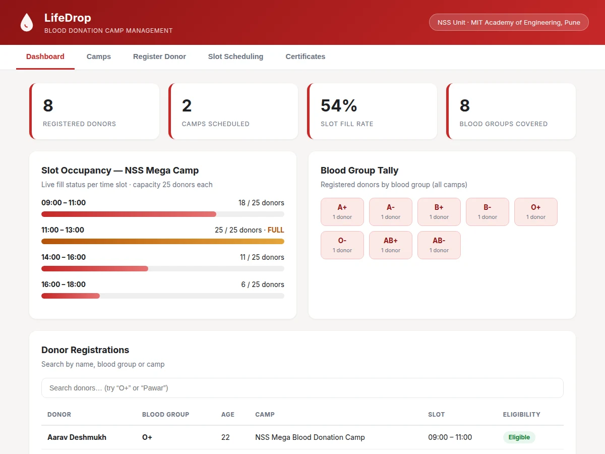Select the B- blood group chip
Viewport: 605px width, 454px height.
pos(488,212)
